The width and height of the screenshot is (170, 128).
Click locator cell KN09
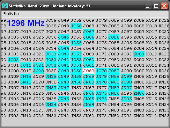139,76
